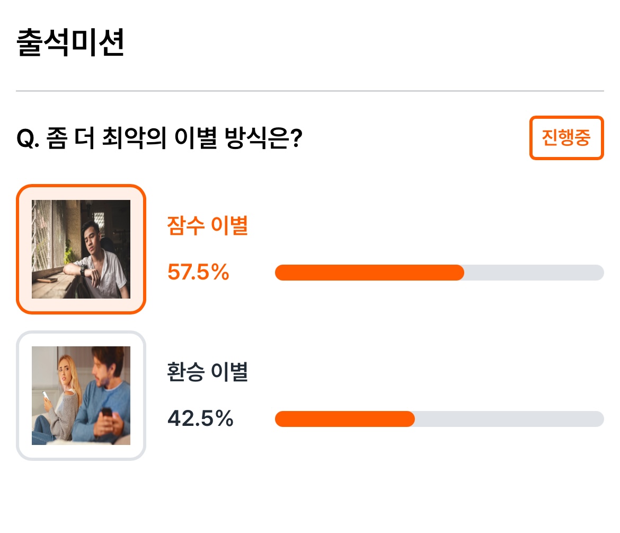Choose the 환승 이별 option label
620x533 pixels.
pyautogui.click(x=208, y=372)
